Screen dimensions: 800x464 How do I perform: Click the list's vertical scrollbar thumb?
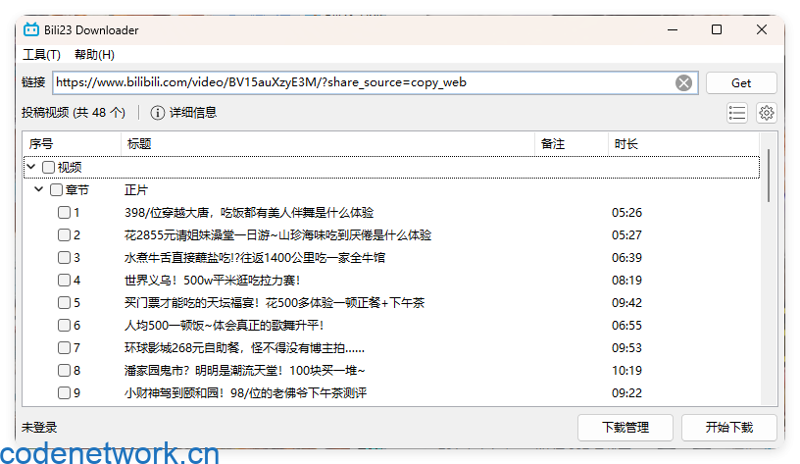(x=769, y=175)
